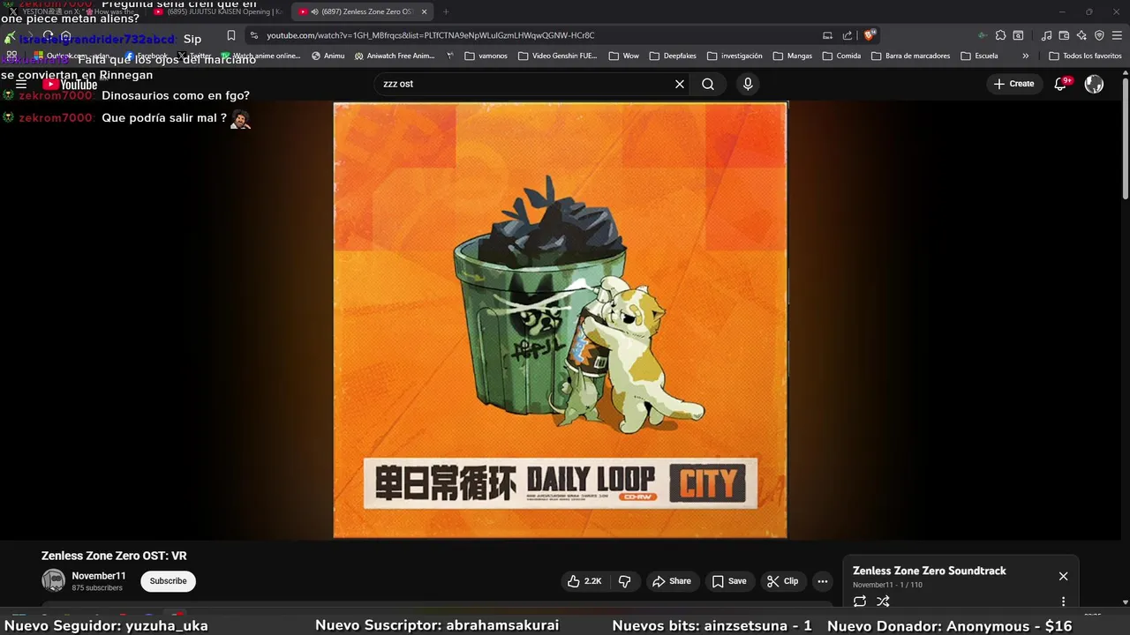Screen dimensions: 1130x635
Task: Open Brave Wallet icon
Action: click(x=1064, y=35)
